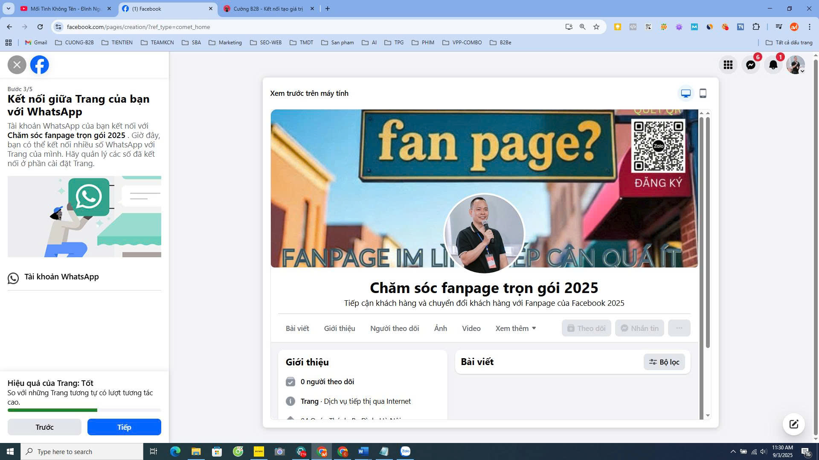
Task: Reload the current page
Action: point(40,27)
